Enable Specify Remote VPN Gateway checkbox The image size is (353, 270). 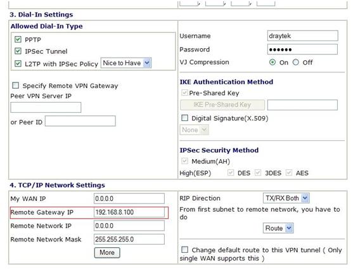click(x=16, y=86)
